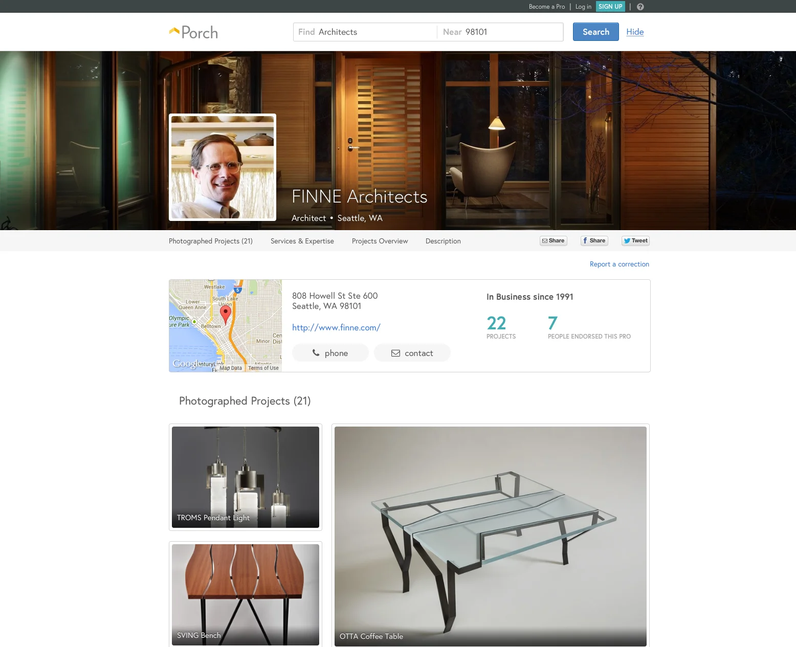Share profile on Facebook
Image resolution: width=796 pixels, height=647 pixels.
pyautogui.click(x=594, y=241)
